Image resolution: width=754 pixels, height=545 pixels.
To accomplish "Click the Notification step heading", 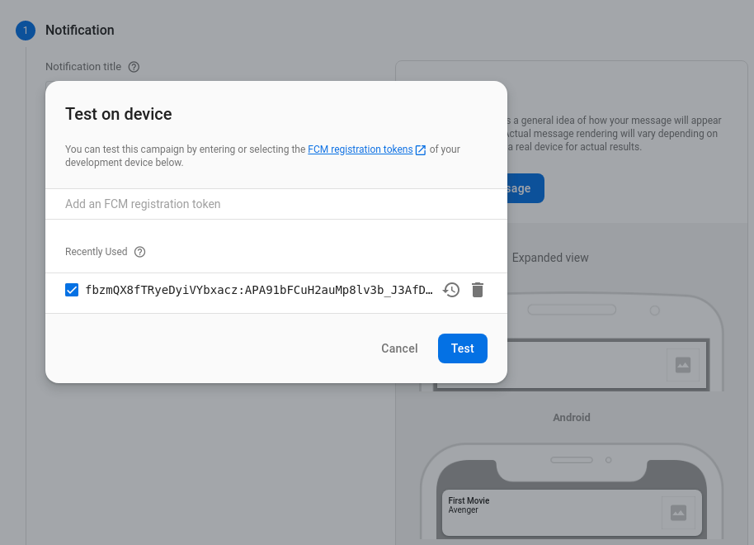I will [79, 31].
